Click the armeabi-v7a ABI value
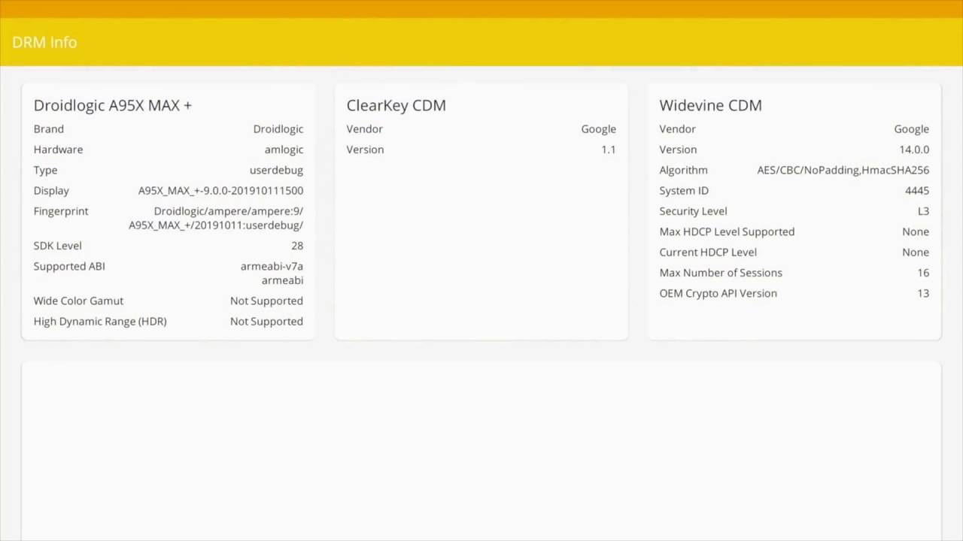This screenshot has height=541, width=963. [272, 266]
